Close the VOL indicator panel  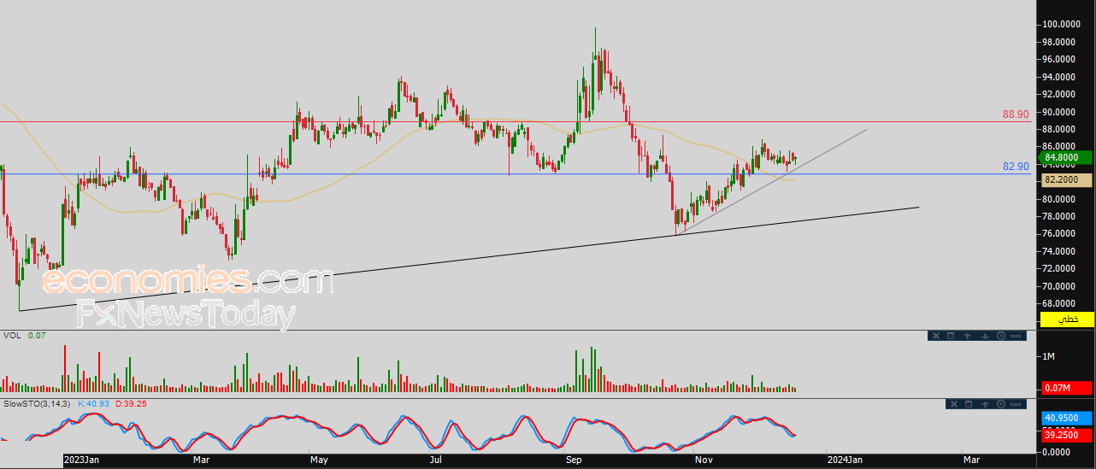936,336
